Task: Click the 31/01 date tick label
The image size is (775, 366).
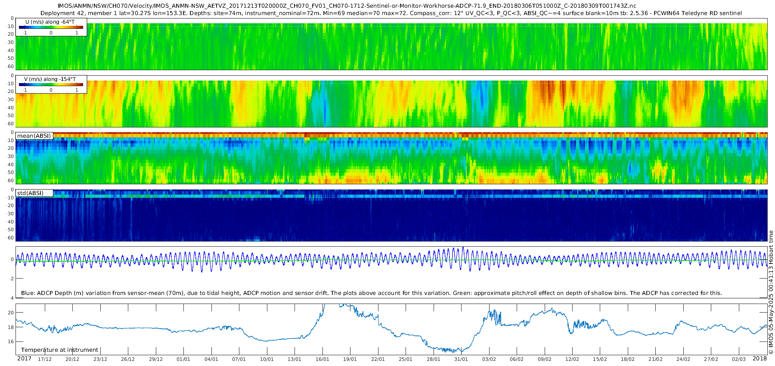Action: coord(461,360)
